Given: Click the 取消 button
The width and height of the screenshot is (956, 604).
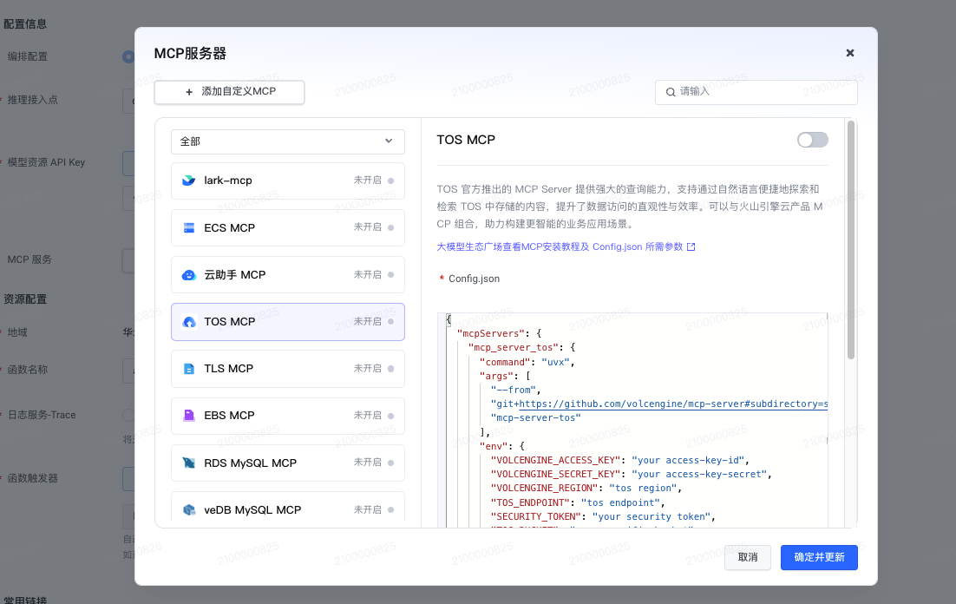Looking at the screenshot, I should coord(748,558).
